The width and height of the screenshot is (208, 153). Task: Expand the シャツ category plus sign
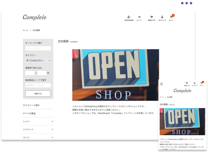click(52, 122)
